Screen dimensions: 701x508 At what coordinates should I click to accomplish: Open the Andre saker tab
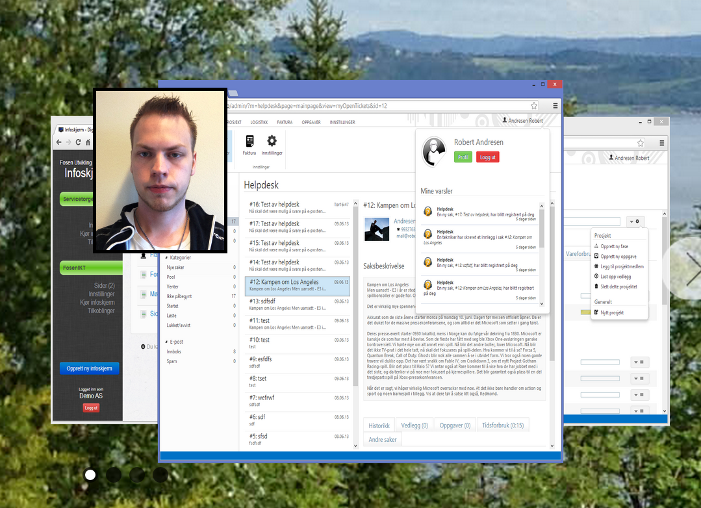coord(382,440)
